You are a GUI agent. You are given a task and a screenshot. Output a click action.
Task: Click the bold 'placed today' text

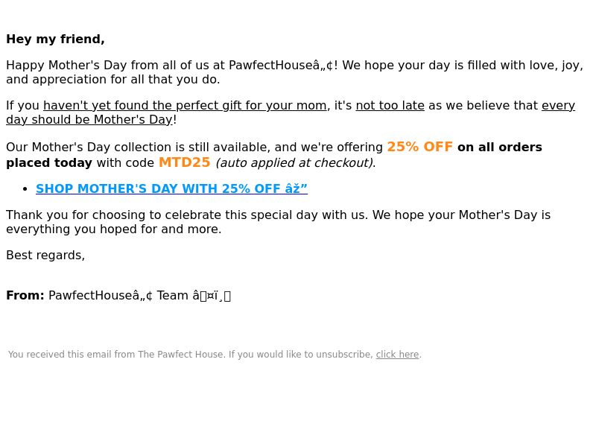[49, 162]
